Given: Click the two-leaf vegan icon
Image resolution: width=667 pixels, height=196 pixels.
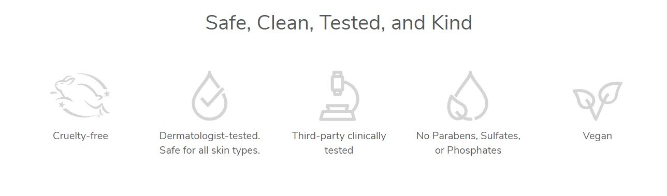Looking at the screenshot, I should (597, 101).
